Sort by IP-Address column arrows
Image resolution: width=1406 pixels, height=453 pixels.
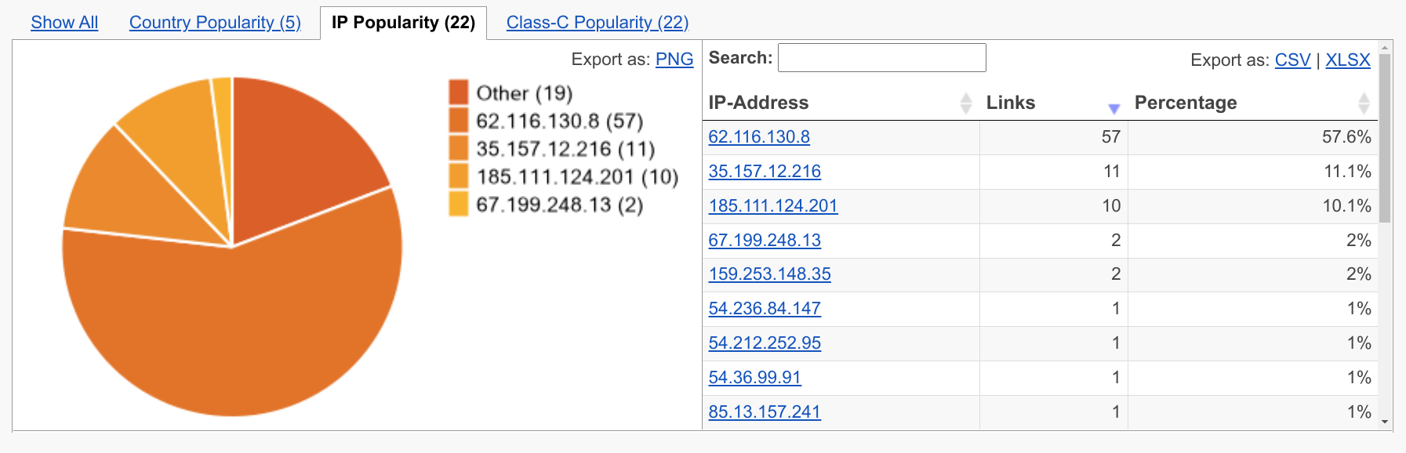click(x=966, y=103)
